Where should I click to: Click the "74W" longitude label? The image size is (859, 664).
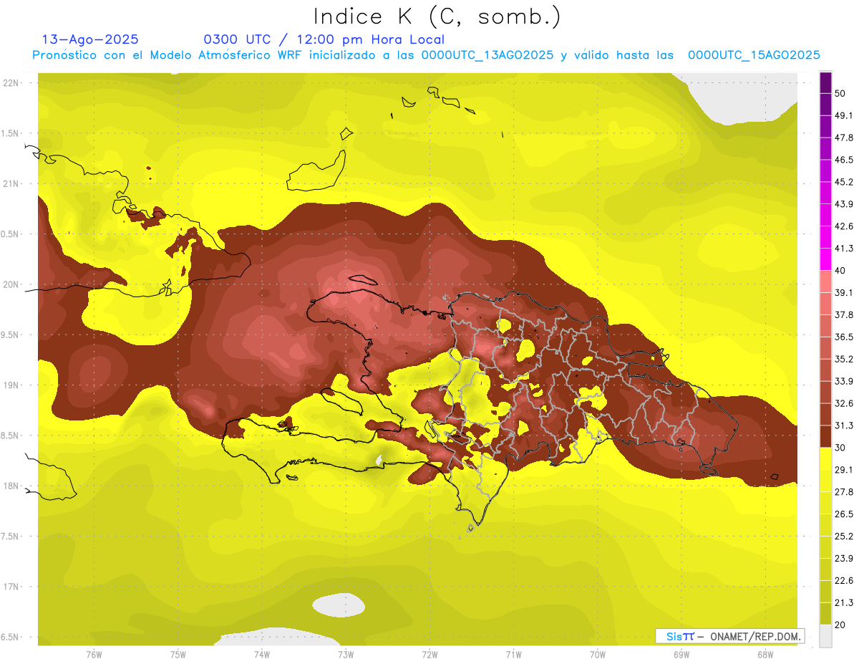(x=262, y=655)
